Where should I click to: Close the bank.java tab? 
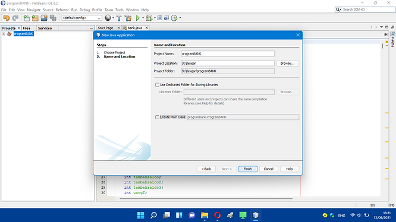tap(146, 28)
